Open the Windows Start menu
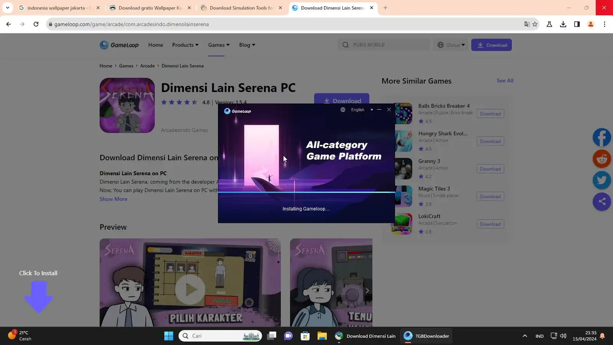The width and height of the screenshot is (613, 345). (169, 336)
